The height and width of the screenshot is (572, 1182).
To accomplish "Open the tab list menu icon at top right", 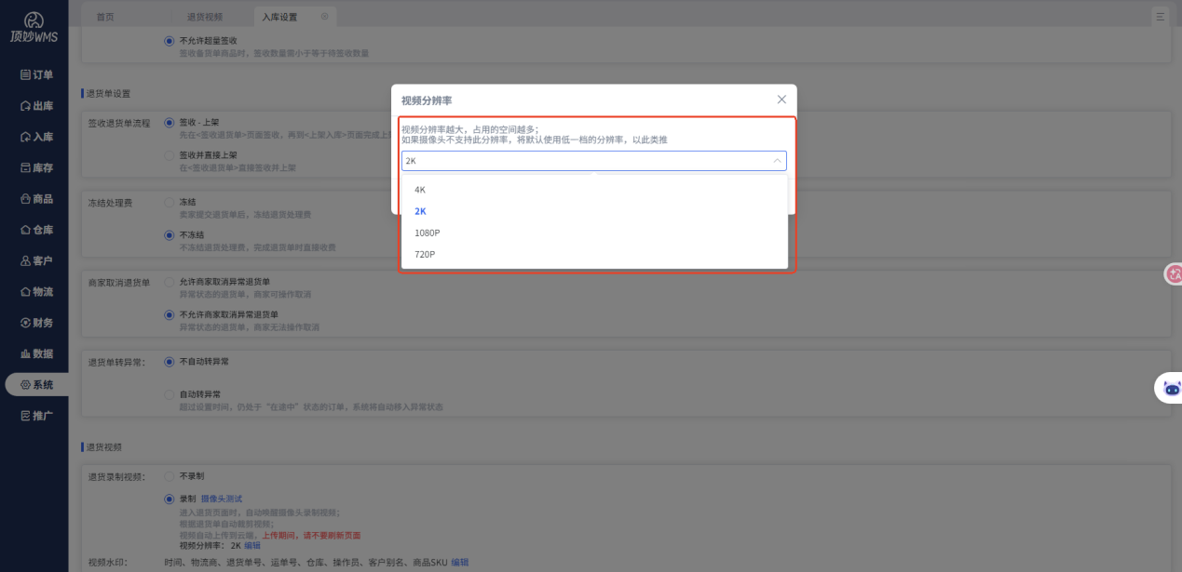I will (x=1161, y=17).
